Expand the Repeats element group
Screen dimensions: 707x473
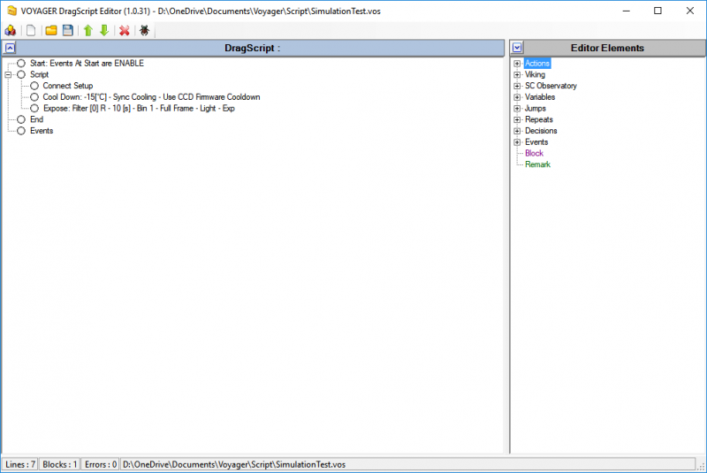[x=517, y=119]
